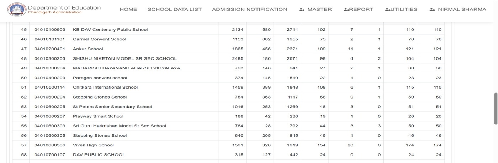This screenshot has height=163, width=498.
Task: Click Stepping Stones School in row 52
Action: pyautogui.click(x=100, y=97)
